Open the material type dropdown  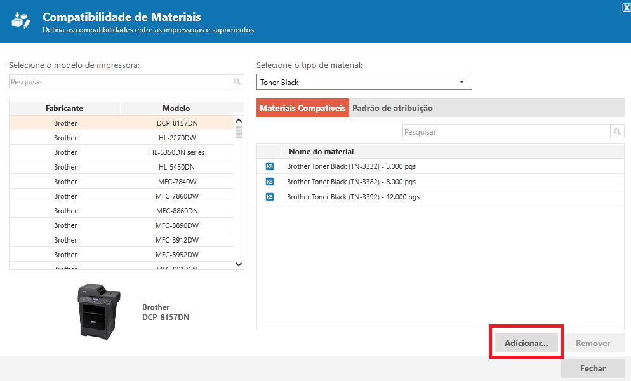[x=461, y=83]
